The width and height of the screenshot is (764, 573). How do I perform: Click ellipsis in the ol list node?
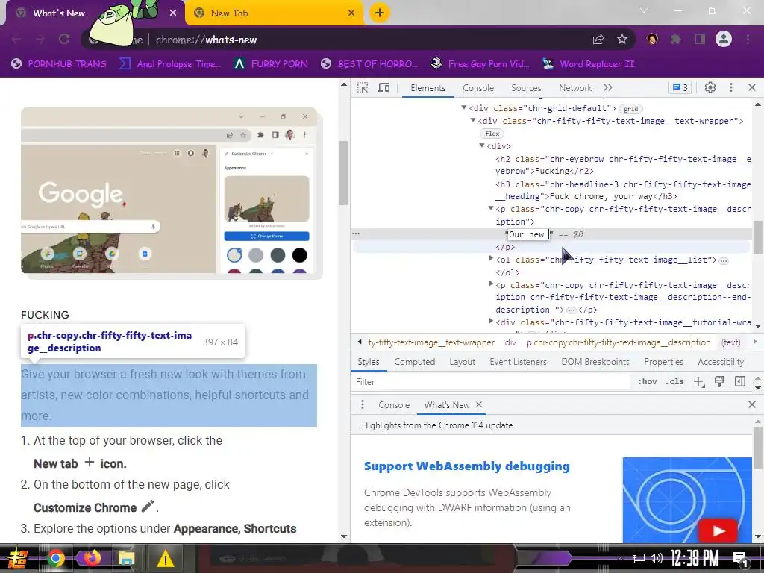(724, 260)
